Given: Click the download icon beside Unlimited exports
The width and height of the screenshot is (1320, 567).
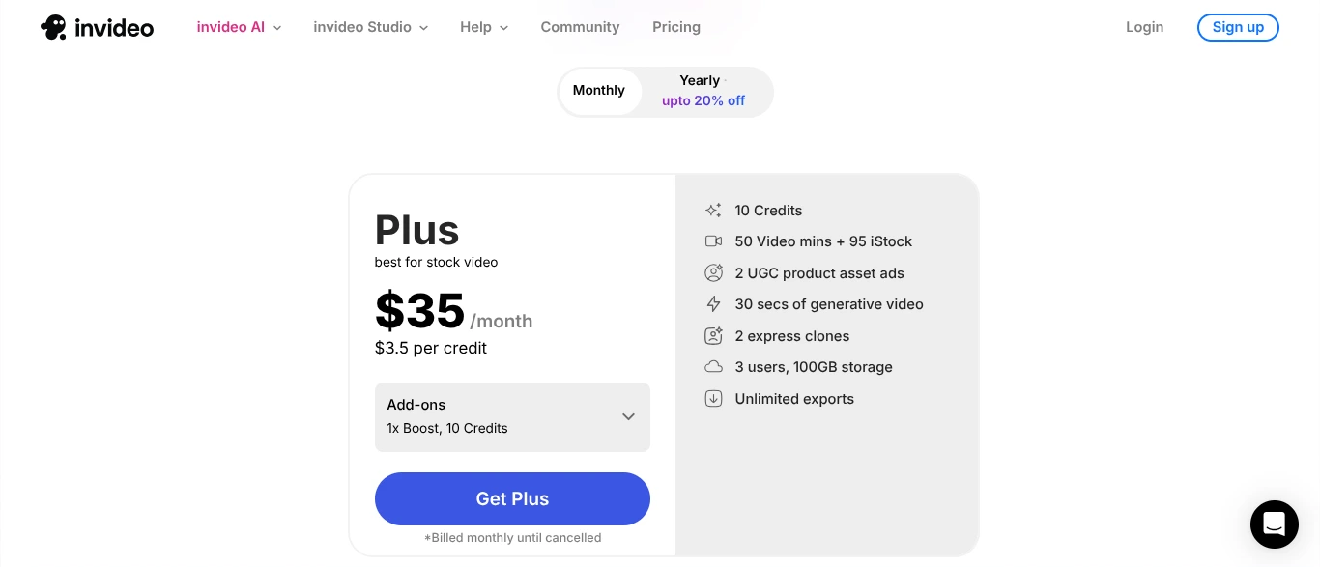Looking at the screenshot, I should tap(713, 399).
